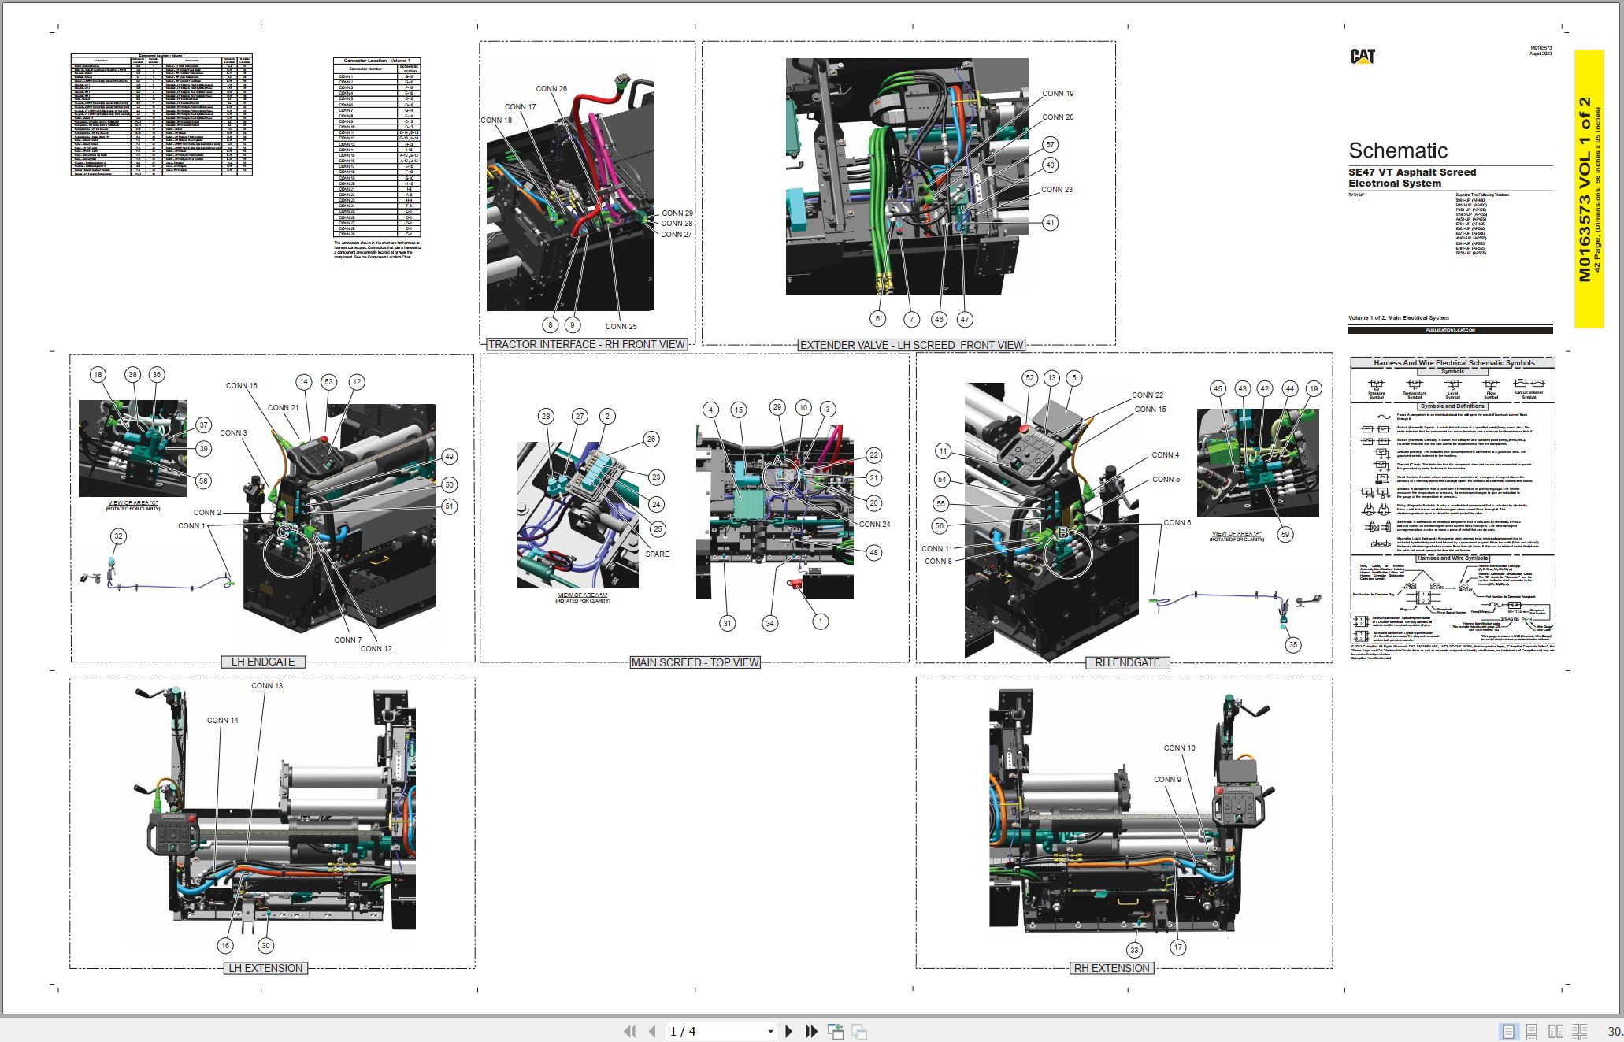The height and width of the screenshot is (1042, 1624).
Task: Click 'Connector Location - Volume 1' table header
Action: click(x=376, y=61)
